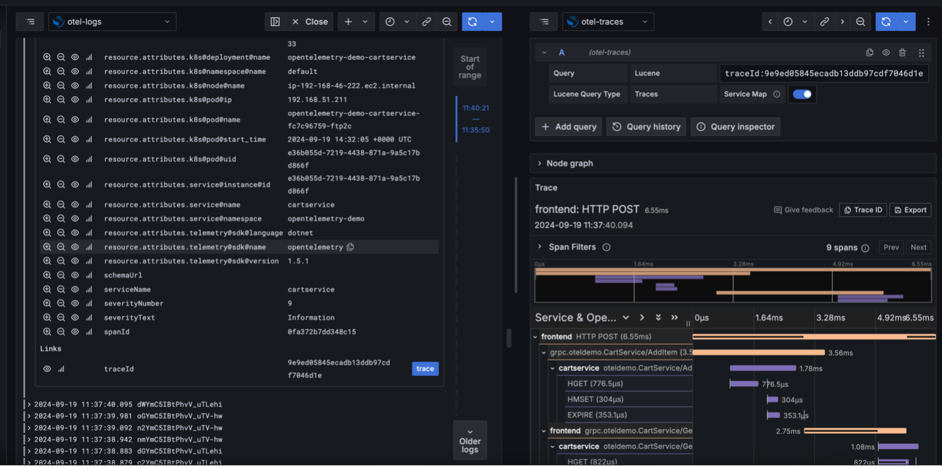The width and height of the screenshot is (942, 468).
Task: Click the Export trace button
Action: (x=910, y=210)
